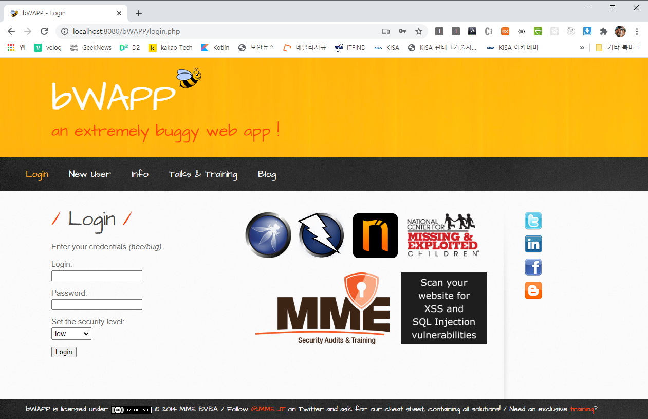Show hidden bookmarks with chevron

pyautogui.click(x=582, y=48)
